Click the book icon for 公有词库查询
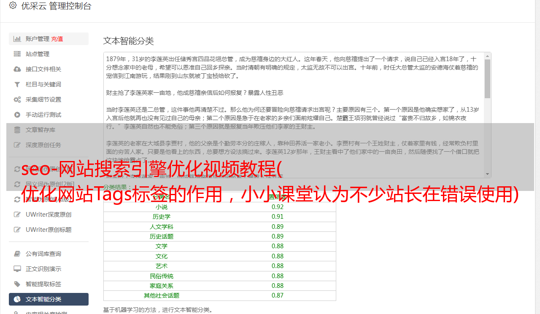Image resolution: width=540 pixels, height=314 pixels. (x=17, y=254)
